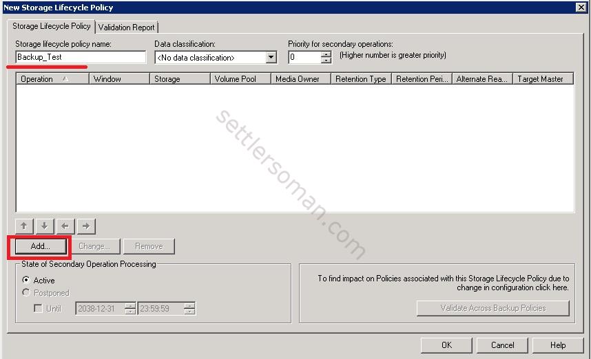Decrease the Until time spinner
Image resolution: width=591 pixels, height=359 pixels.
coord(189,312)
